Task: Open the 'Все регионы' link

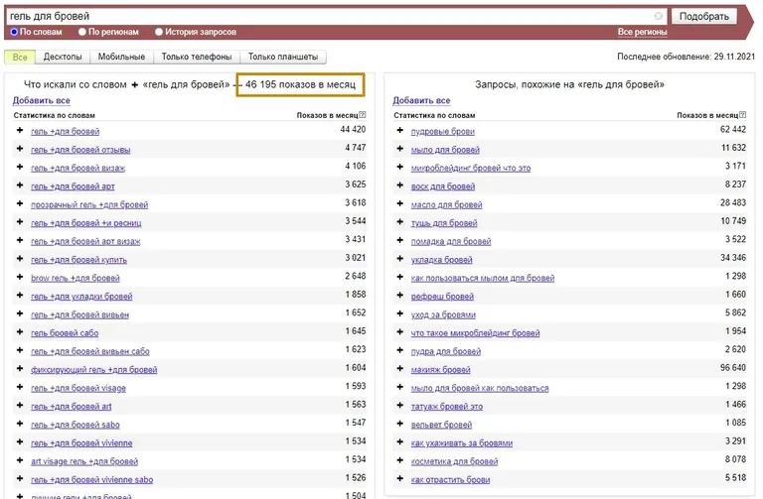Action: click(642, 32)
